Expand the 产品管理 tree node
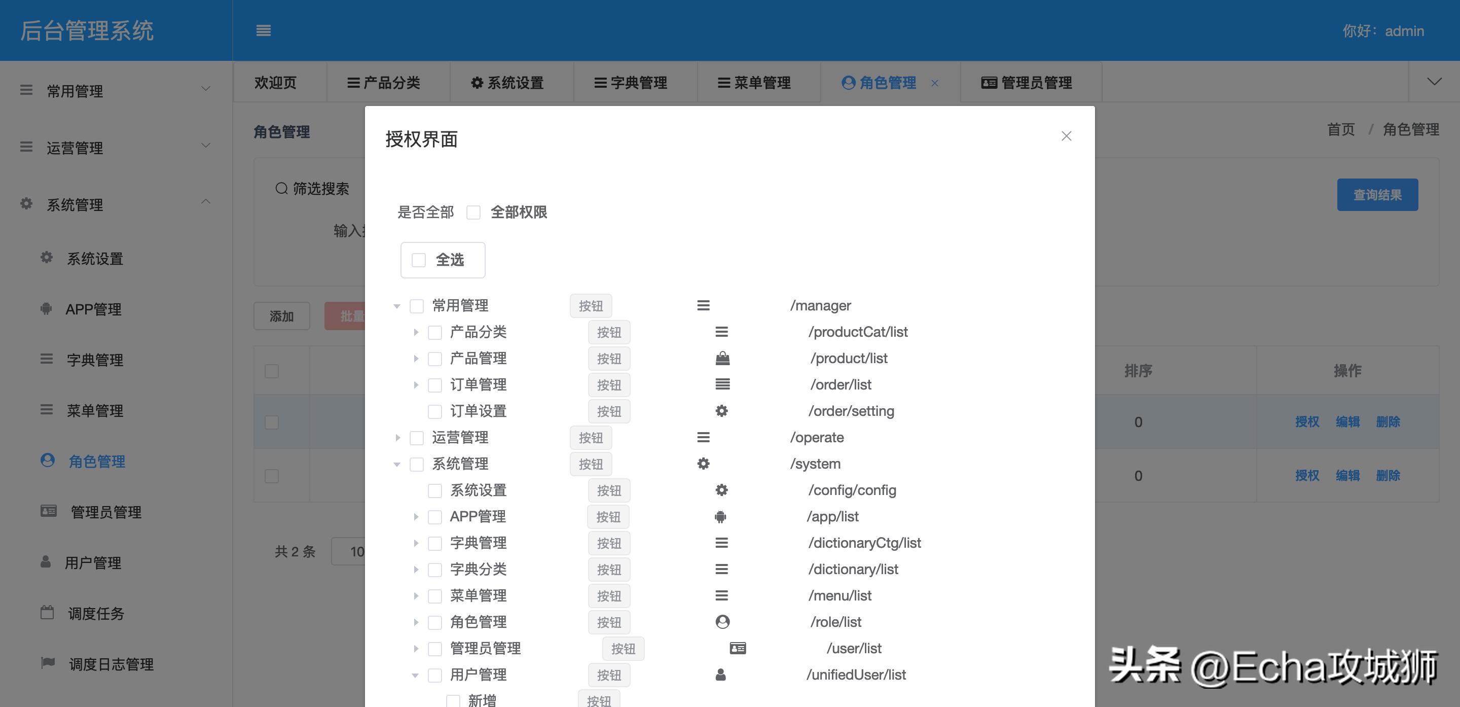This screenshot has height=707, width=1460. tap(416, 359)
